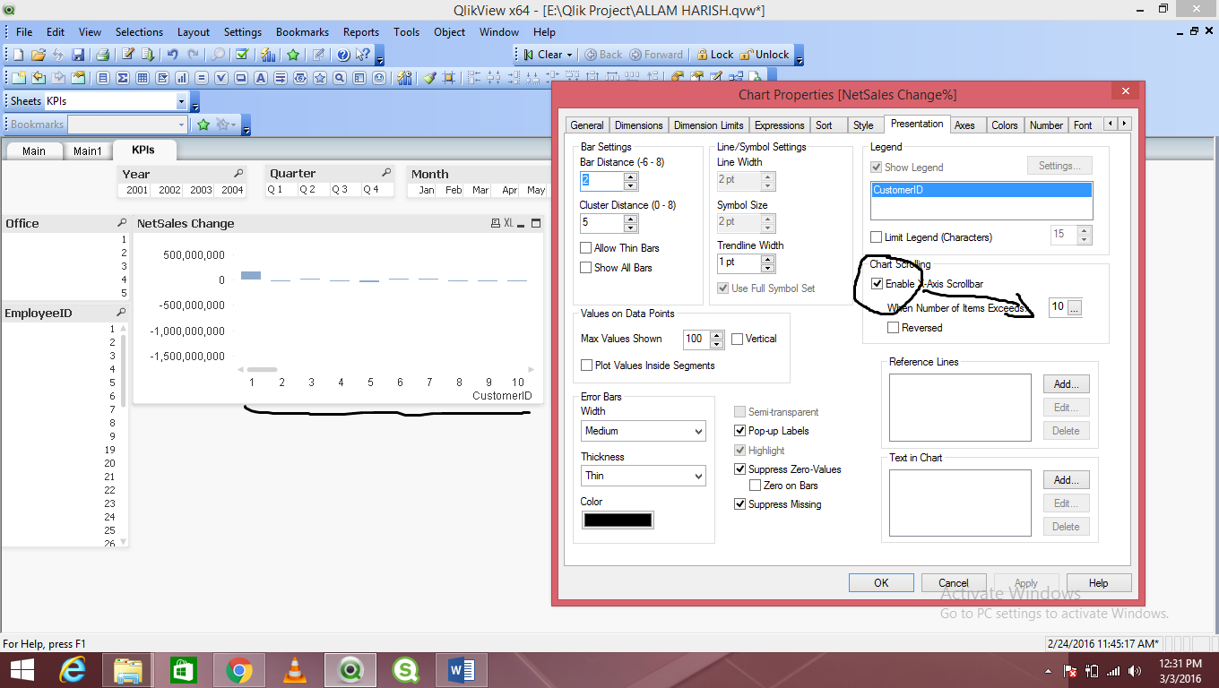Click OK in Chart Properties dialog
1219x688 pixels.
(881, 583)
